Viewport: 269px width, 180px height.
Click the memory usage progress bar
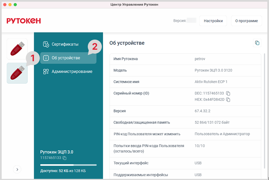click(x=68, y=165)
